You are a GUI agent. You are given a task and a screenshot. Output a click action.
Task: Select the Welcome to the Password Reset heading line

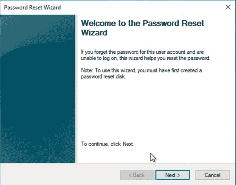click(142, 23)
